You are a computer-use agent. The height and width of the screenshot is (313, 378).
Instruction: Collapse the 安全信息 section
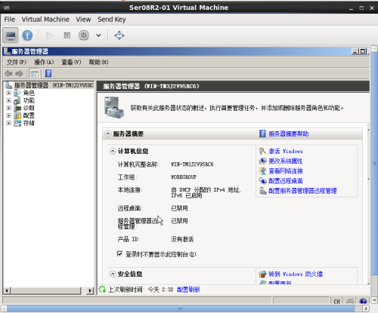[x=113, y=274]
